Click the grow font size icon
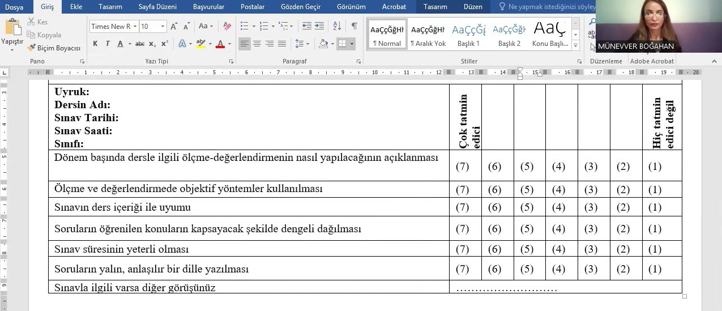The height and width of the screenshot is (311, 722). [x=174, y=27]
